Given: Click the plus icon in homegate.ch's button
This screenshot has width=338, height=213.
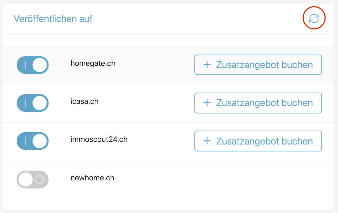Looking at the screenshot, I should tap(207, 65).
